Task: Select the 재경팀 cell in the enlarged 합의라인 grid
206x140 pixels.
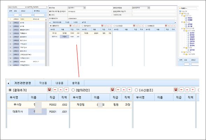Action: [x=81, y=105]
